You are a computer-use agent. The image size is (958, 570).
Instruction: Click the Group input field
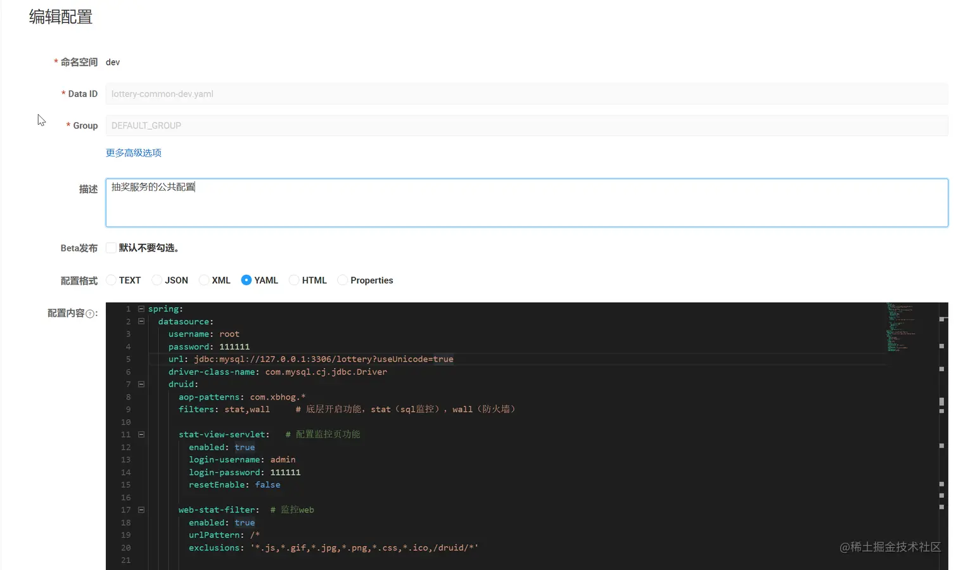pyautogui.click(x=527, y=125)
